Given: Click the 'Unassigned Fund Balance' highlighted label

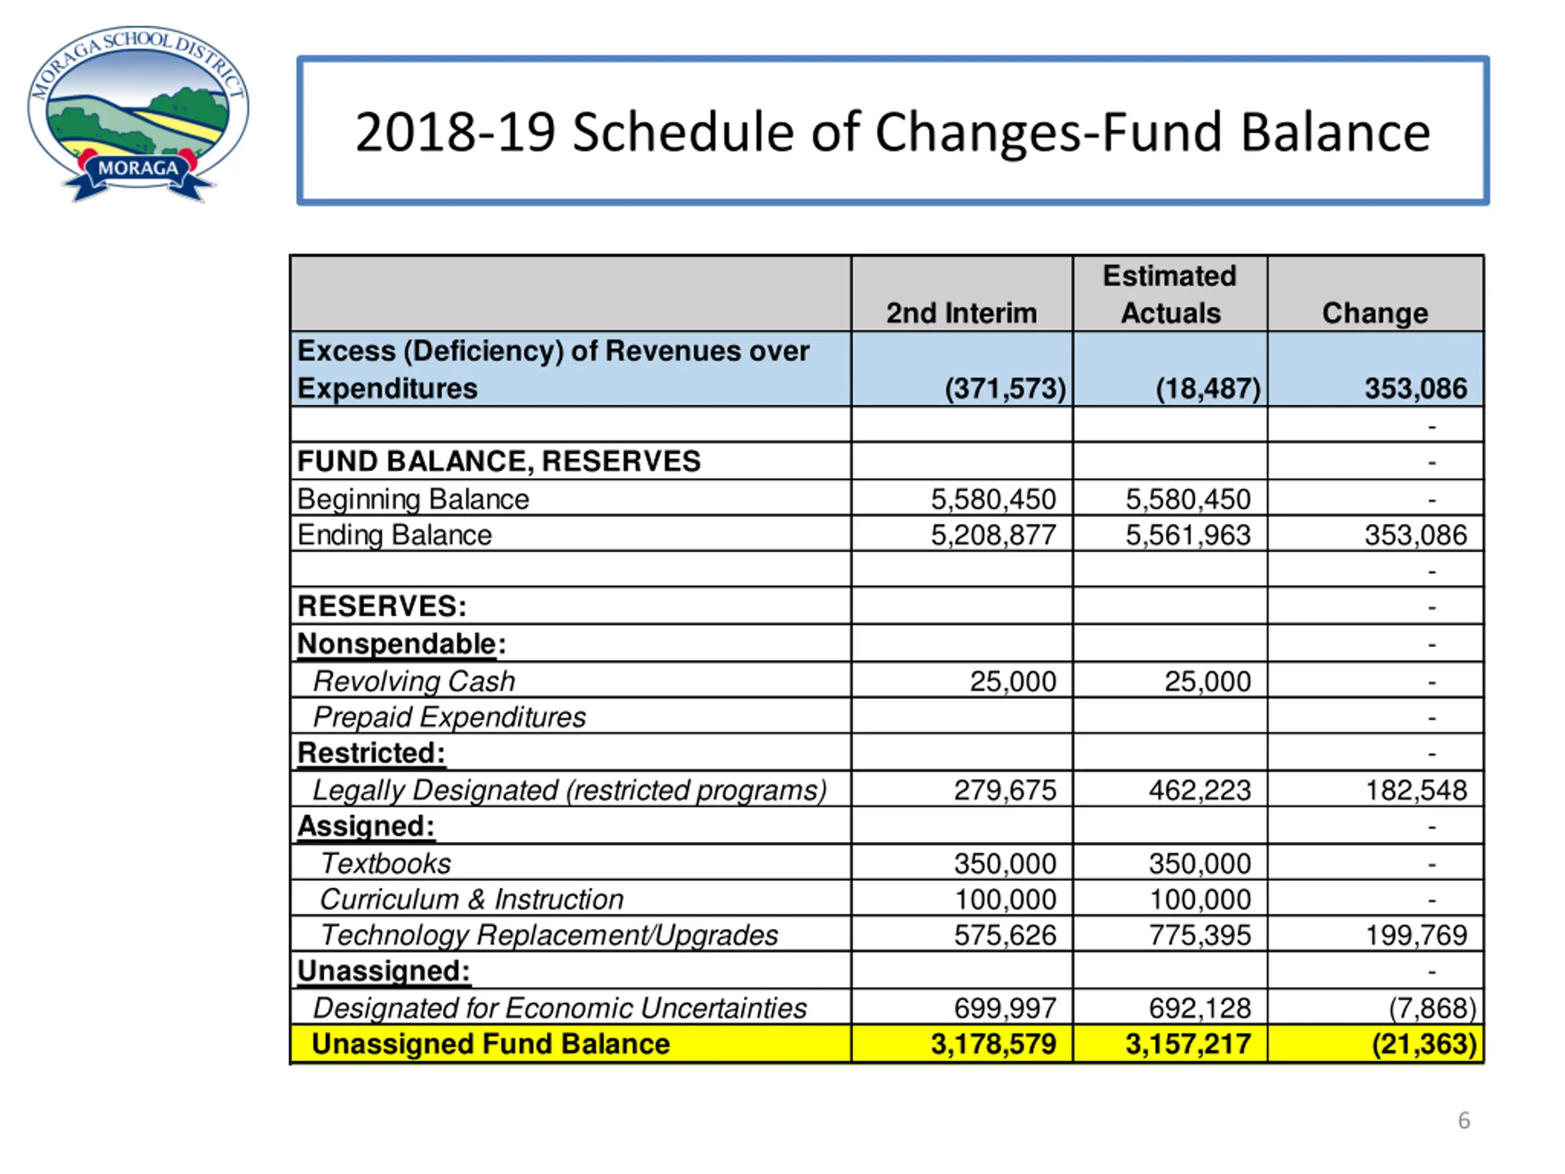Looking at the screenshot, I should pos(490,1044).
